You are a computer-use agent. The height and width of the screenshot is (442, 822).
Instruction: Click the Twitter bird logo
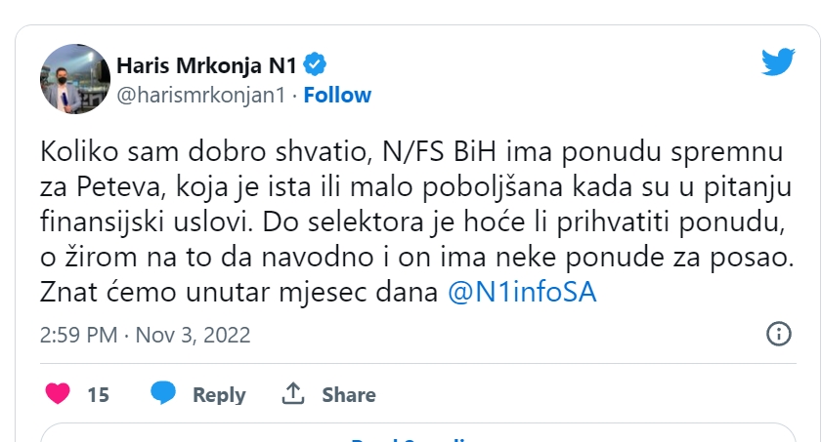(x=779, y=63)
